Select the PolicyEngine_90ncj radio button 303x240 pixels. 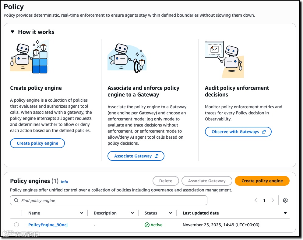pyautogui.click(x=16, y=225)
